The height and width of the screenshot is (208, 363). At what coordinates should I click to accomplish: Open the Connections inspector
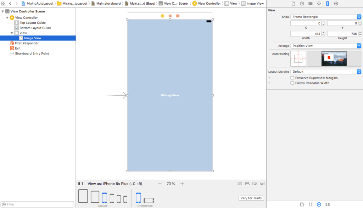336,3
